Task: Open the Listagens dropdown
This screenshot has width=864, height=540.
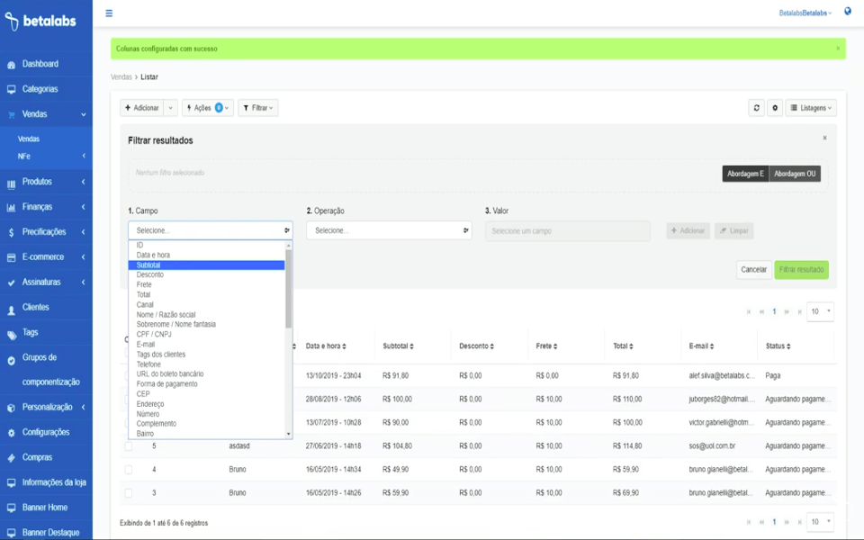Action: tap(811, 108)
